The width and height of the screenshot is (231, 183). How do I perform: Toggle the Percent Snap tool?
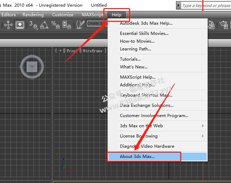pos(55,25)
